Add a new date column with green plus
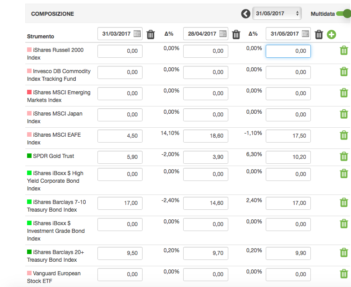The image size is (351, 287). (332, 34)
